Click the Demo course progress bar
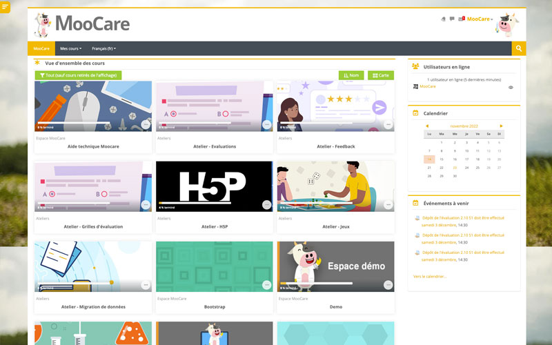Screen dimensions: 552x345 316,283
